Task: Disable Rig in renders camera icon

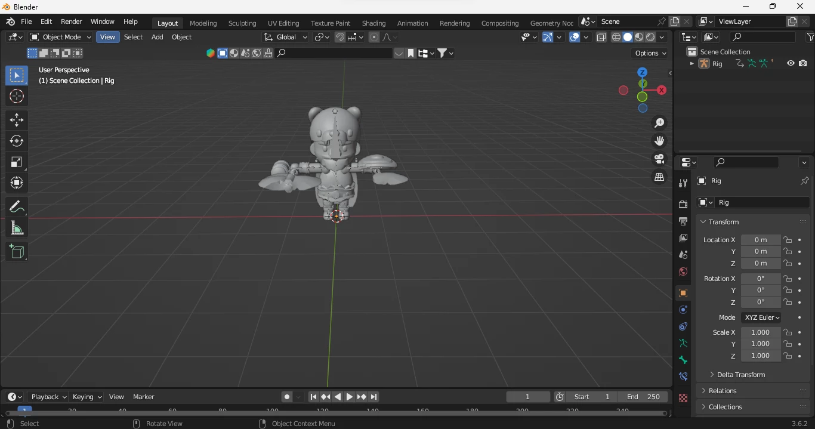Action: tap(803, 63)
